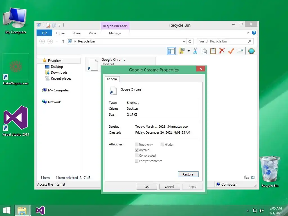
Task: Go back using the back arrow
Action: click(42, 41)
